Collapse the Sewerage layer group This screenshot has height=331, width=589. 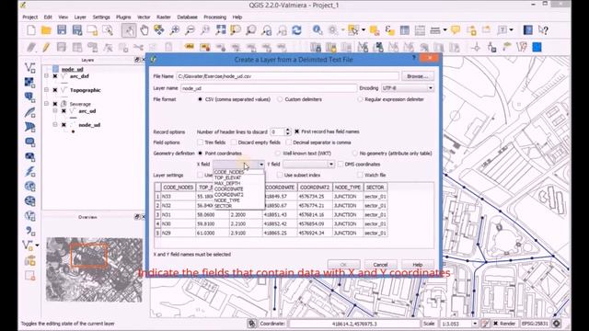[x=47, y=104]
